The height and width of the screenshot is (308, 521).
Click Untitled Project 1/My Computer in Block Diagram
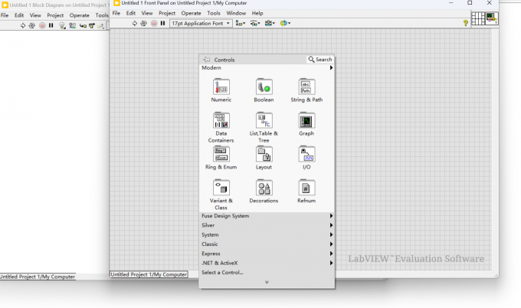pos(38,277)
